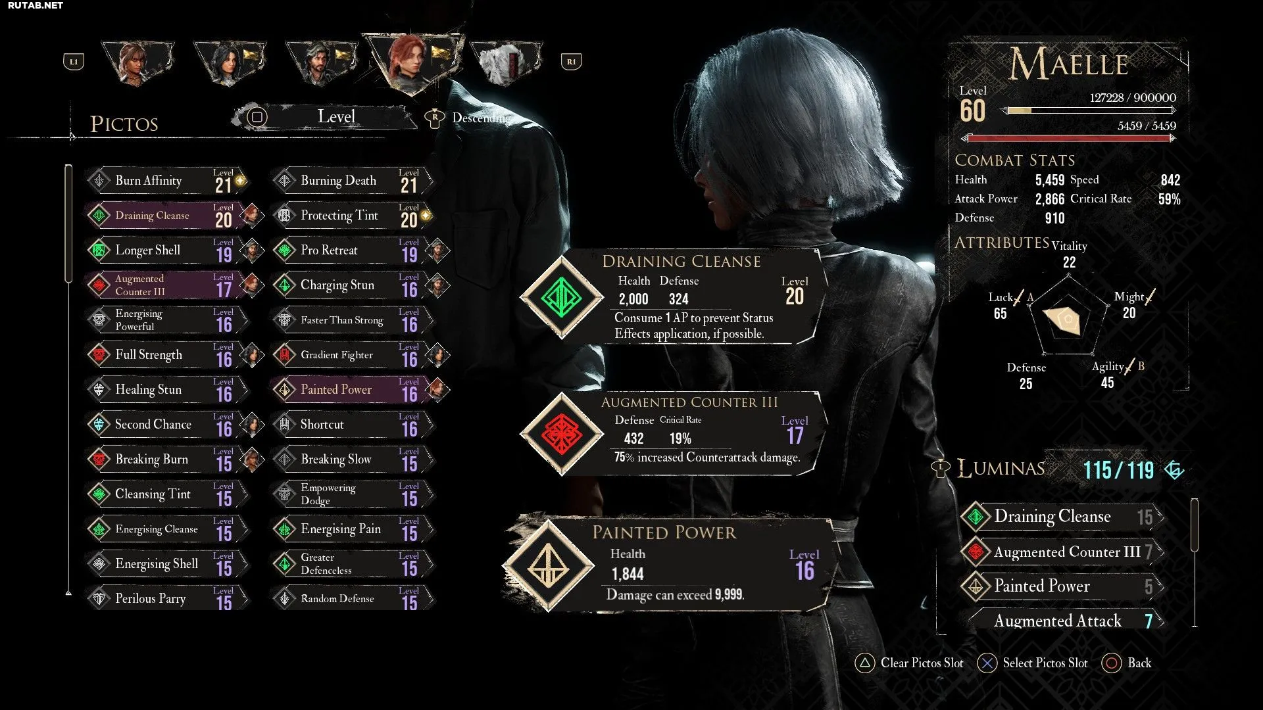Click the triangle Clear Pictos Slot icon
Viewport: 1263px width, 710px height.
click(x=865, y=663)
